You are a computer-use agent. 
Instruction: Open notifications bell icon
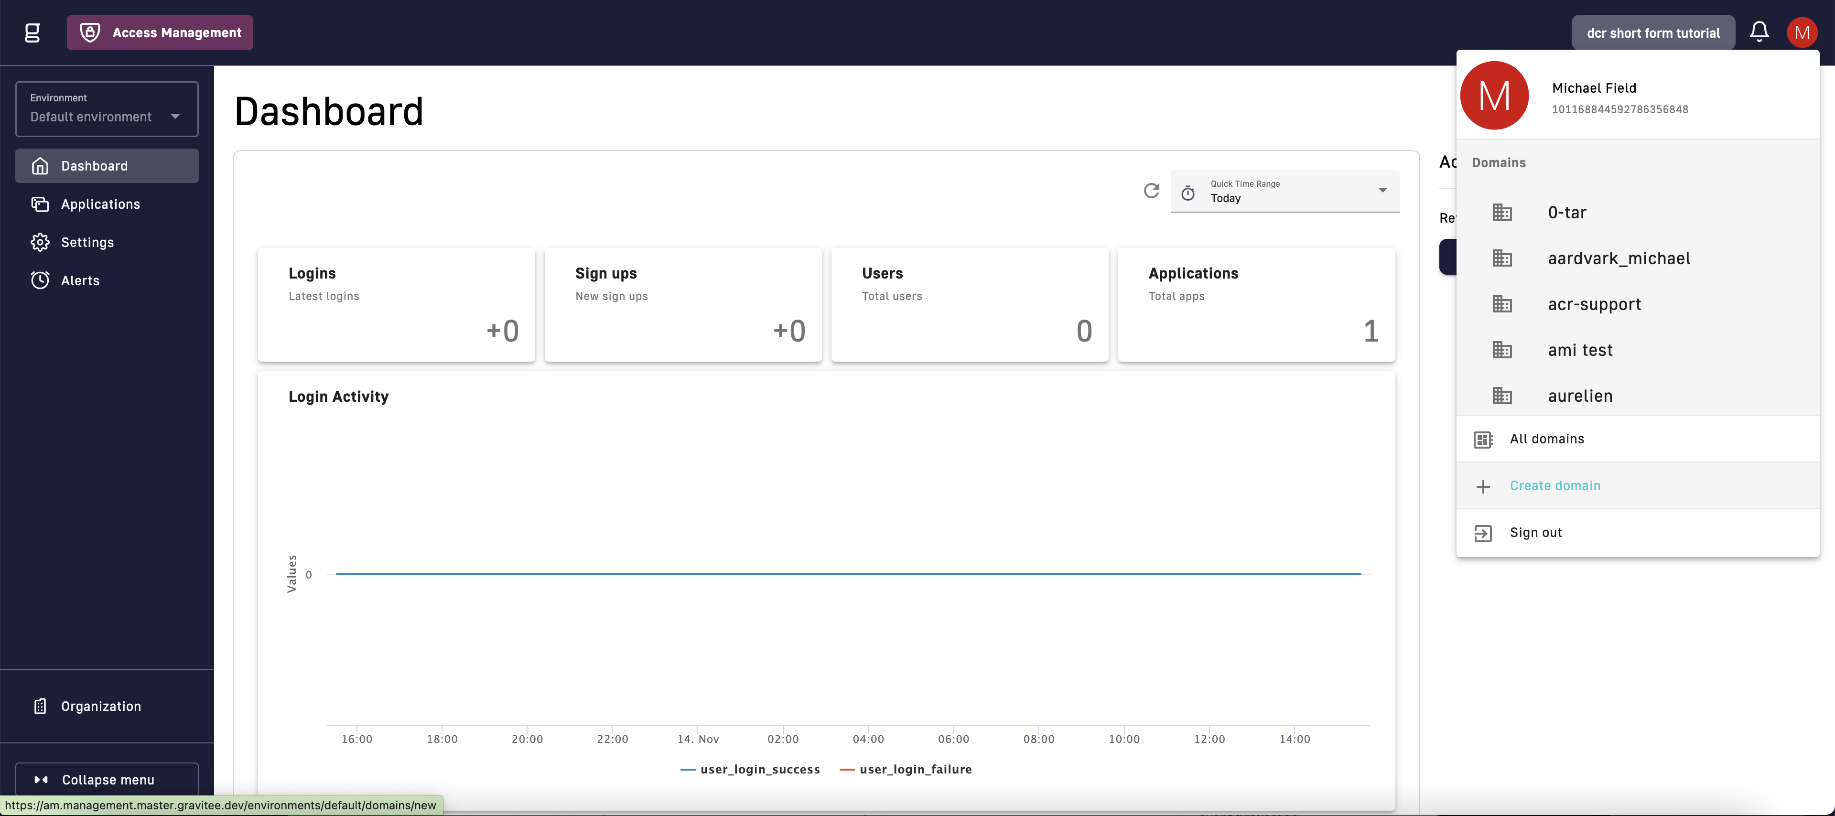(1759, 32)
